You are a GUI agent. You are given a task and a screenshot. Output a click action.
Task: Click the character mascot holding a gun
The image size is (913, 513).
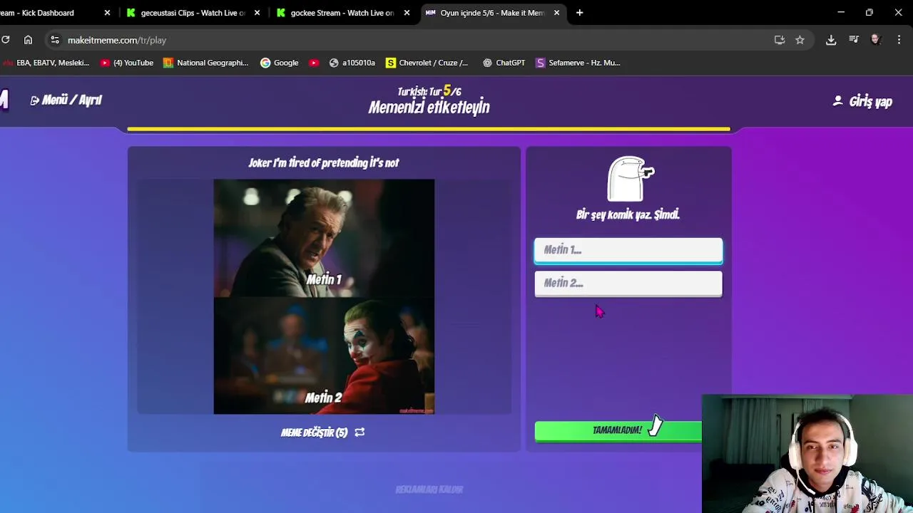(631, 179)
